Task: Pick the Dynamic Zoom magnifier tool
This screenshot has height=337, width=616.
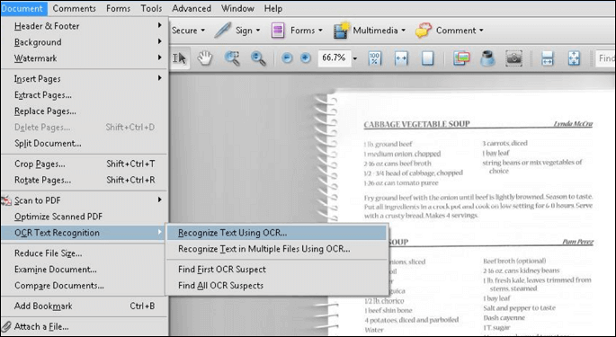Action: pyautogui.click(x=258, y=58)
